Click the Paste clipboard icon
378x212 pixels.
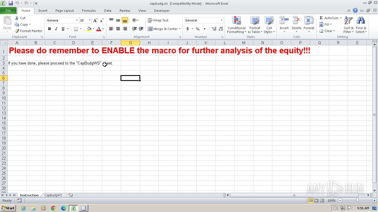(7, 21)
